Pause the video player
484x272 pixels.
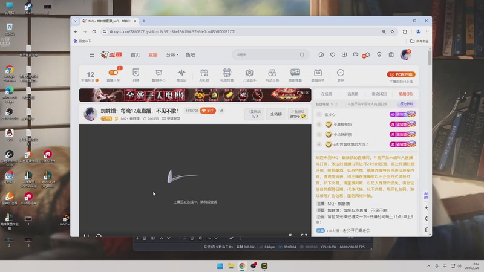click(87, 235)
